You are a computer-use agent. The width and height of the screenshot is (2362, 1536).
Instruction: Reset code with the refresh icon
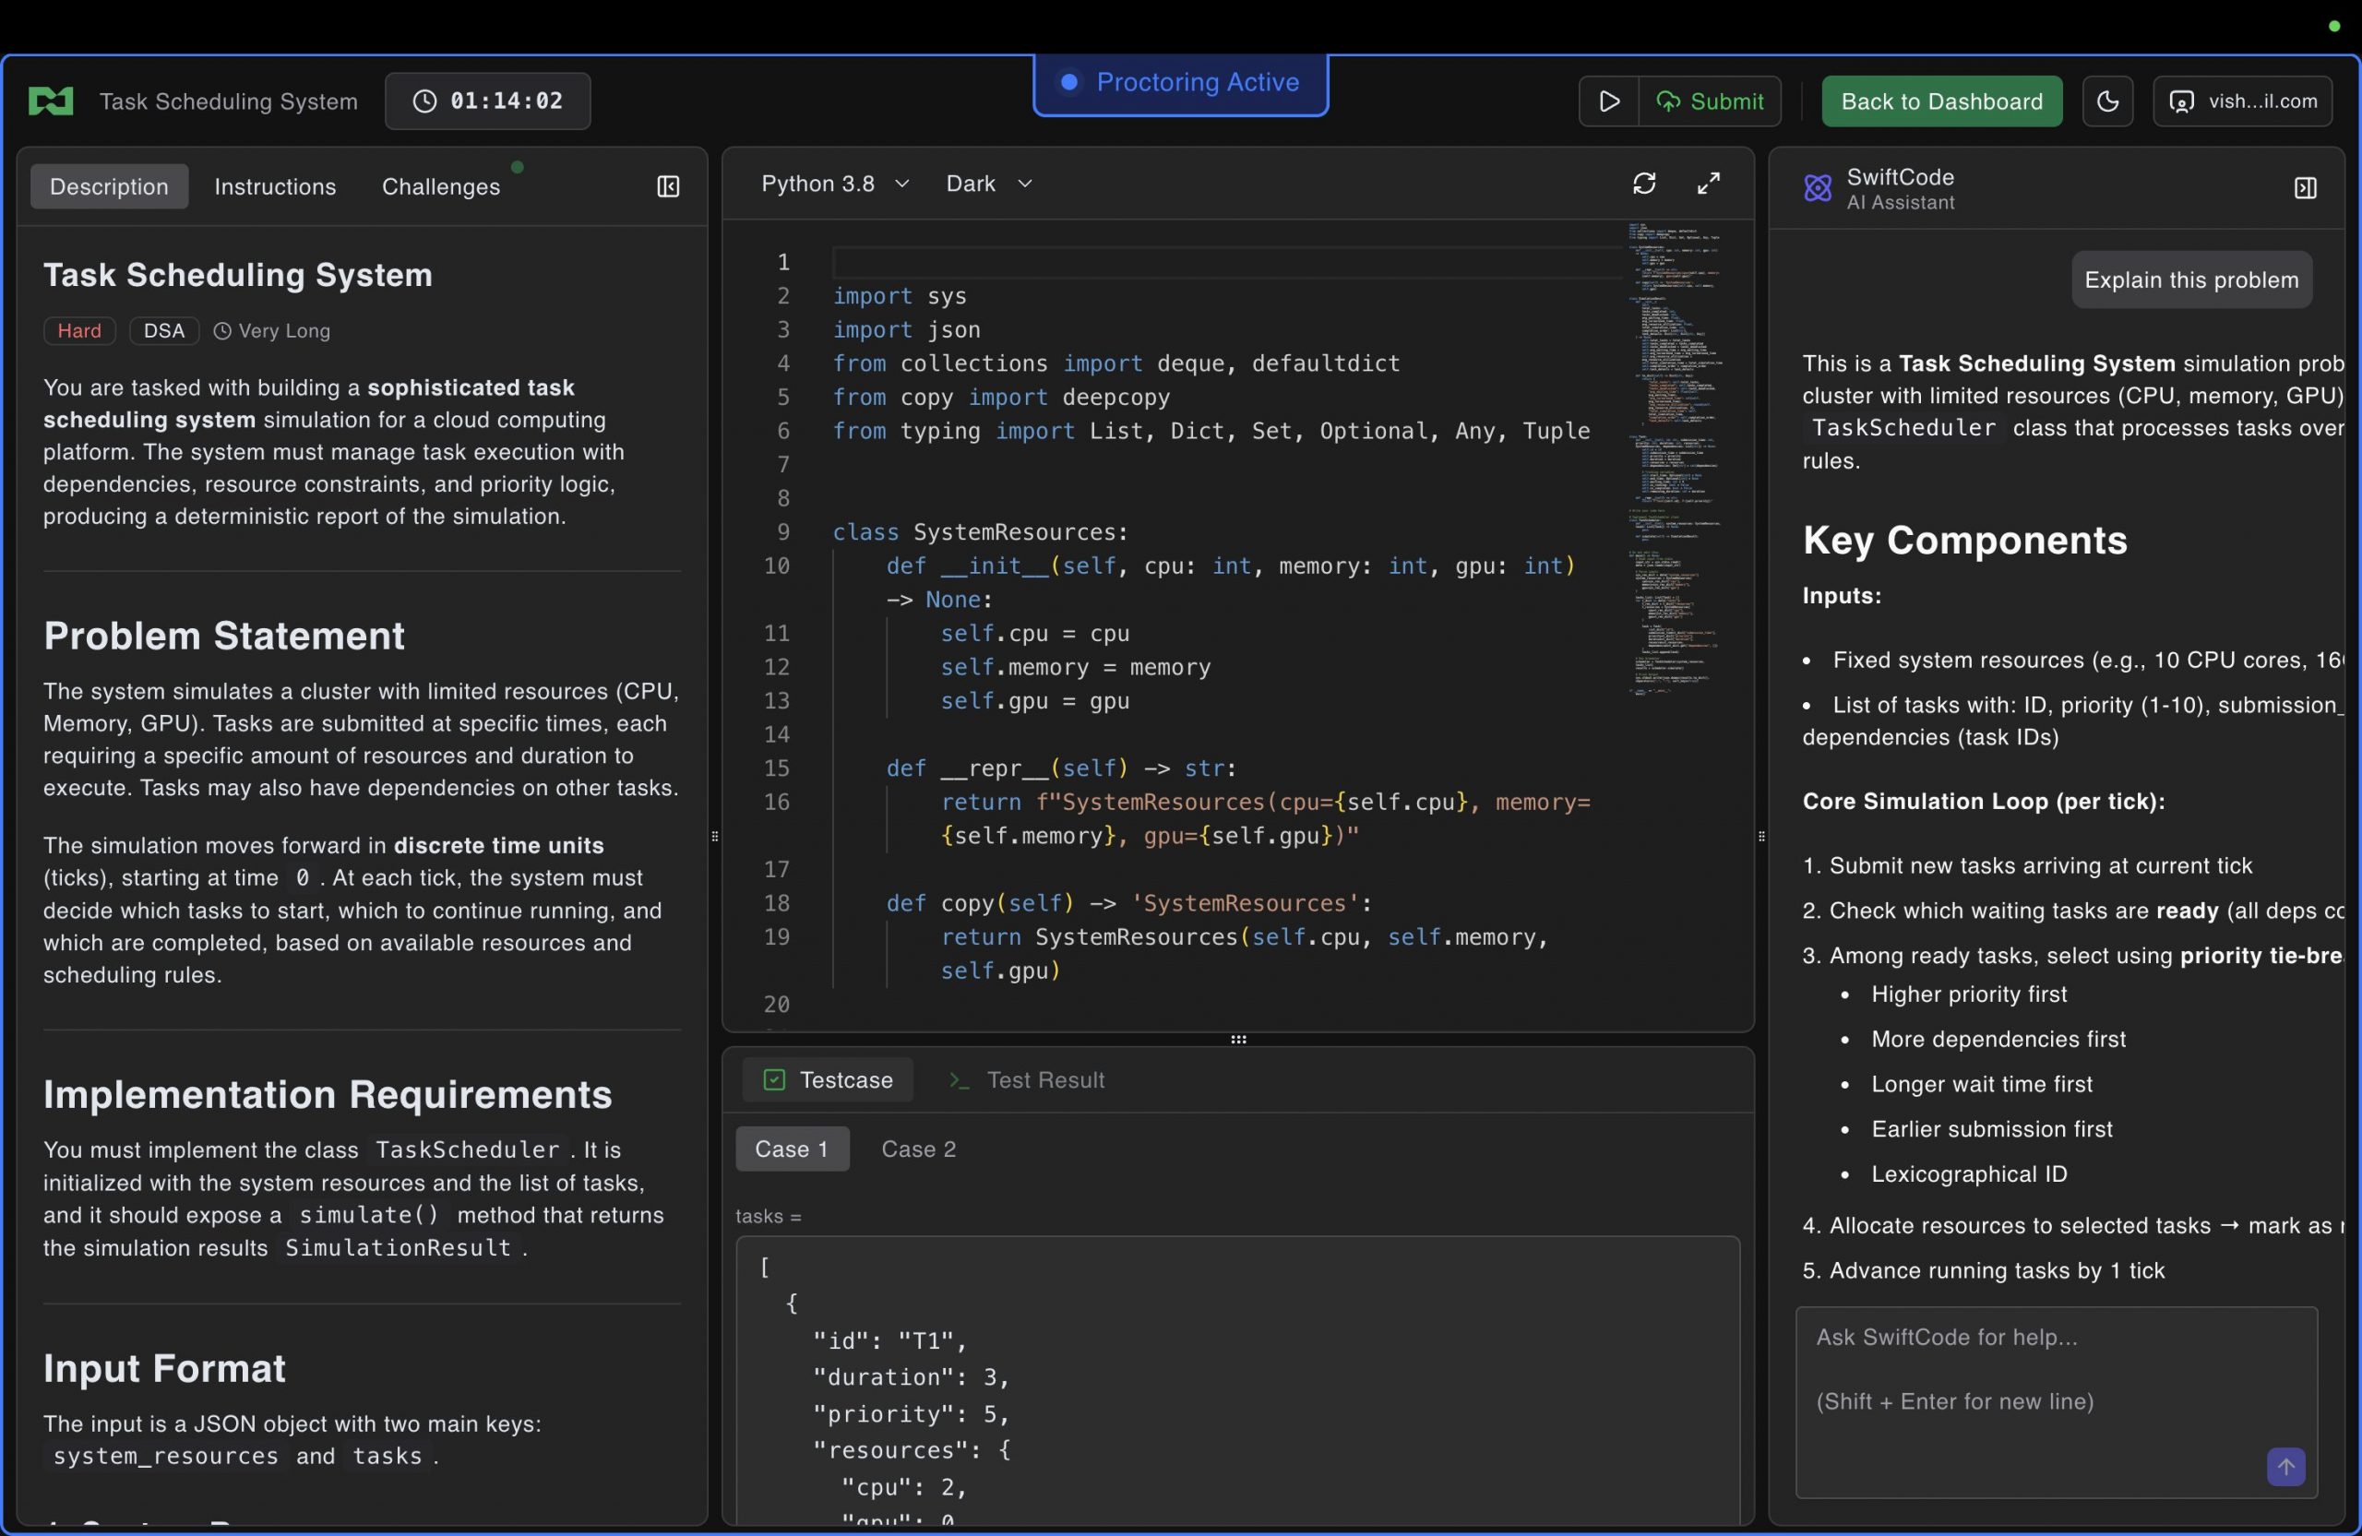click(x=1643, y=184)
